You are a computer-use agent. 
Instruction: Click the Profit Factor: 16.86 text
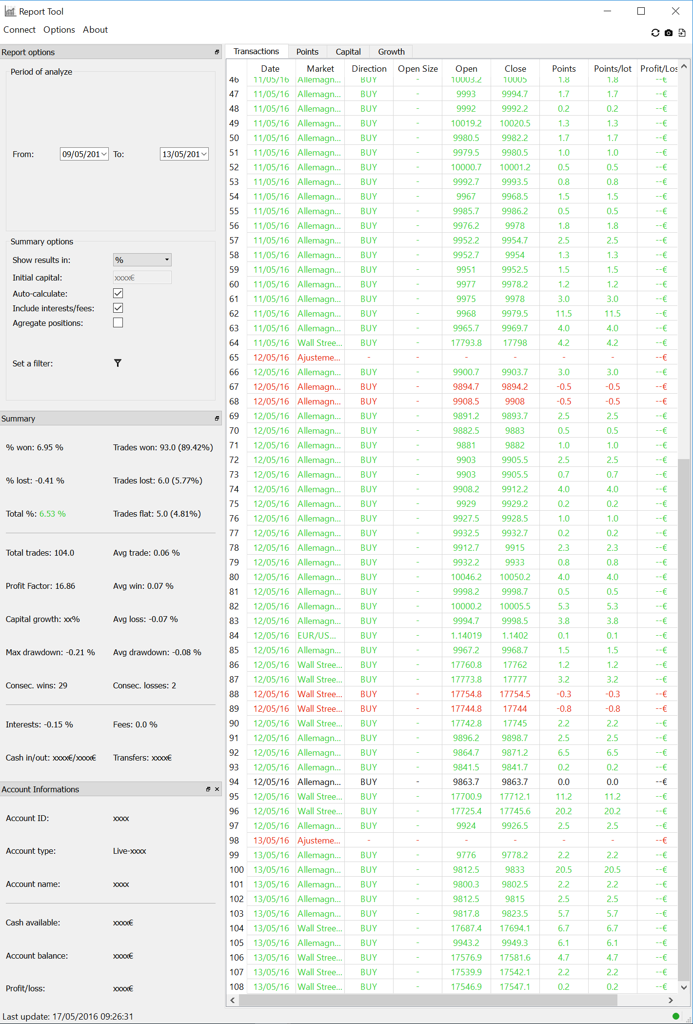click(x=40, y=586)
